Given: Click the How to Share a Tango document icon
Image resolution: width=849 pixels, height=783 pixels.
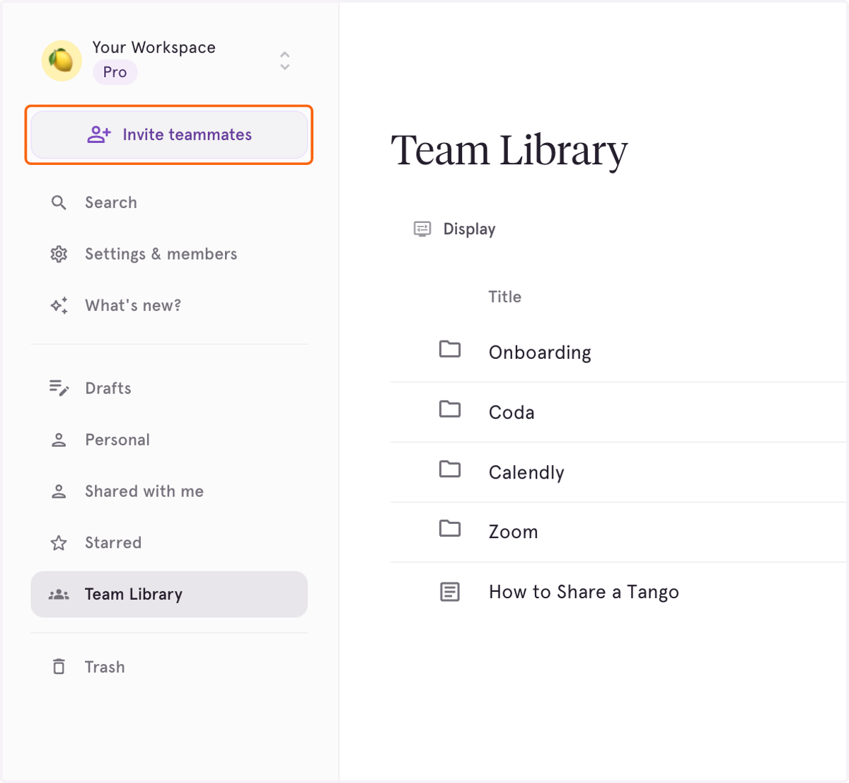Looking at the screenshot, I should (x=450, y=592).
